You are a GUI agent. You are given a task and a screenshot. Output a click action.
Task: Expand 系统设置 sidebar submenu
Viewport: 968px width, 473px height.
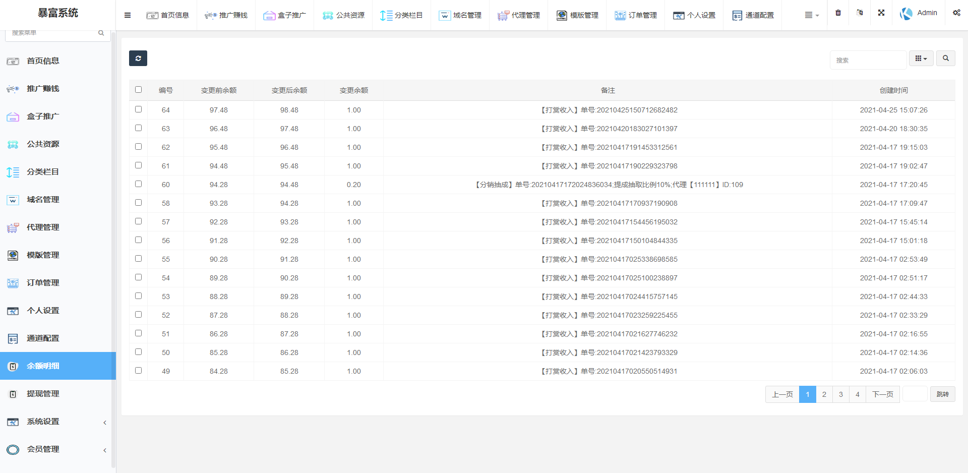pyautogui.click(x=104, y=422)
